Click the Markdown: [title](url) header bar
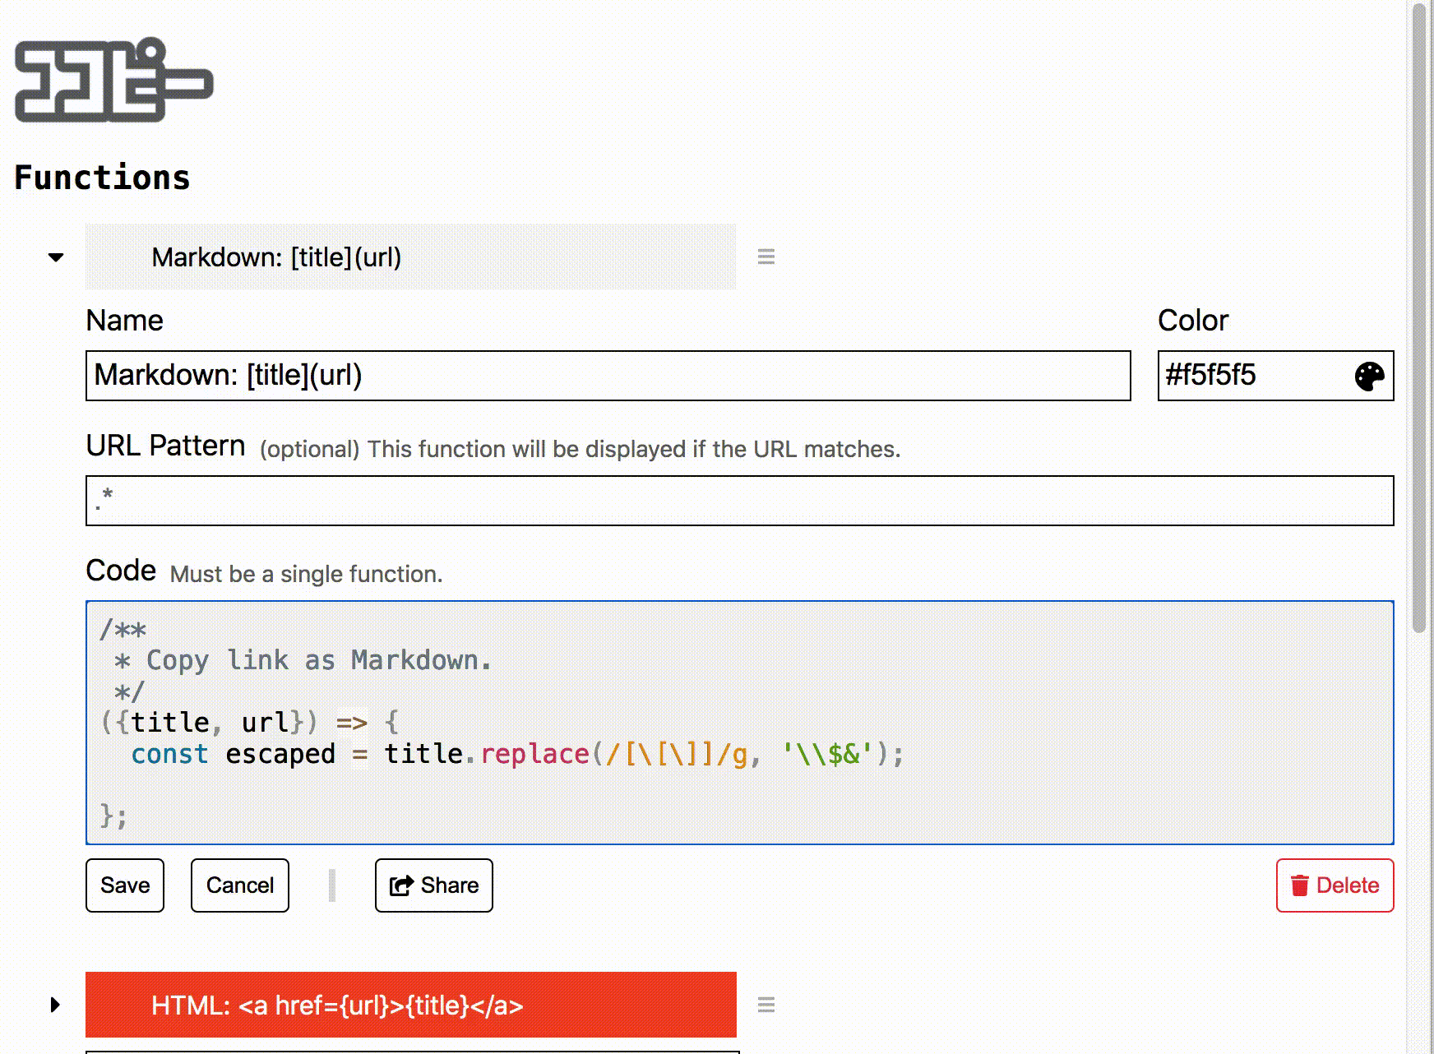Viewport: 1434px width, 1054px height. (x=411, y=257)
